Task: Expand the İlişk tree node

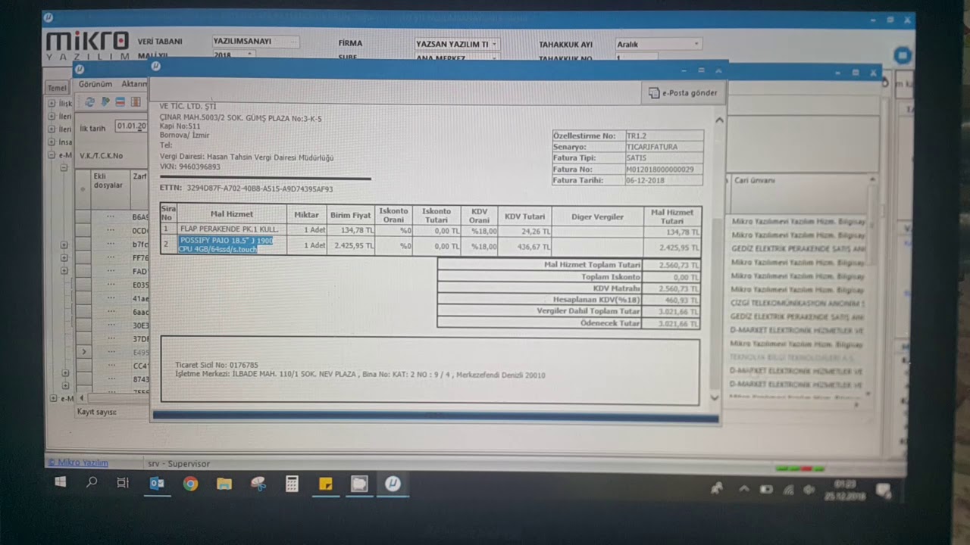Action: pos(52,104)
